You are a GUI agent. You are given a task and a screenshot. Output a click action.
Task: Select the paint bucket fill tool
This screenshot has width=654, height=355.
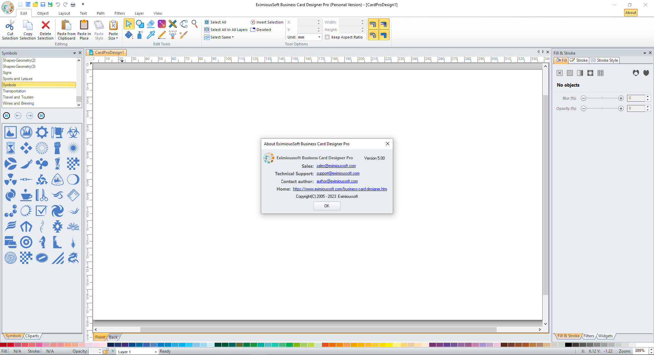tap(129, 34)
